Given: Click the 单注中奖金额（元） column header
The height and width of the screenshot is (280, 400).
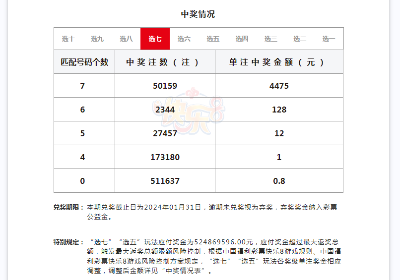Looking at the screenshot, I should pos(279,62).
